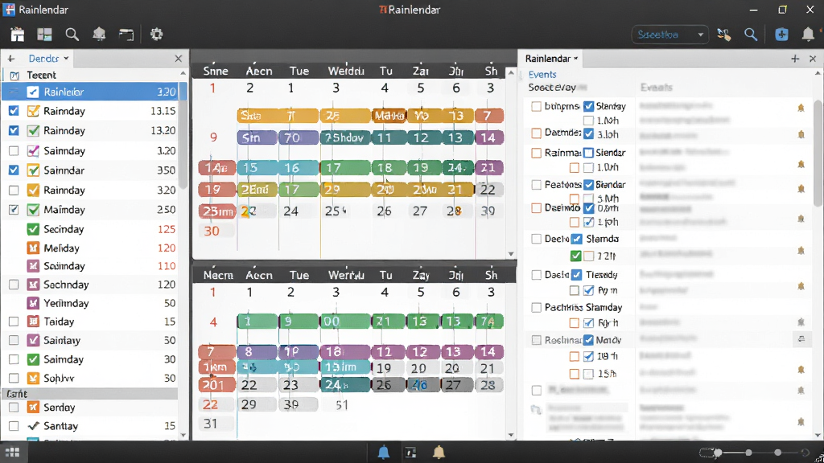Image resolution: width=824 pixels, height=463 pixels.
Task: Select day 31 in the lower calendar
Action: 210,424
